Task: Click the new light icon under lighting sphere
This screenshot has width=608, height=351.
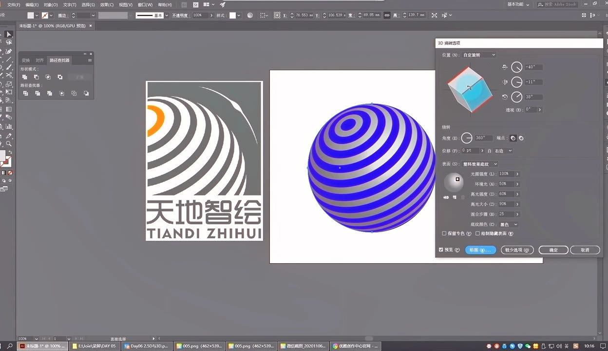Action: 454,197
